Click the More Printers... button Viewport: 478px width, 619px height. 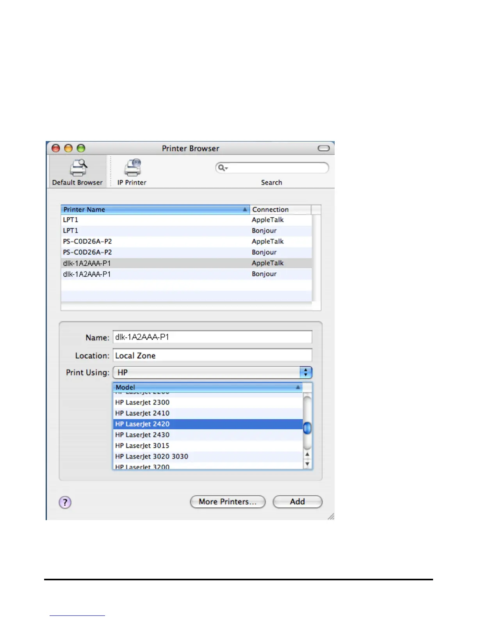point(228,502)
